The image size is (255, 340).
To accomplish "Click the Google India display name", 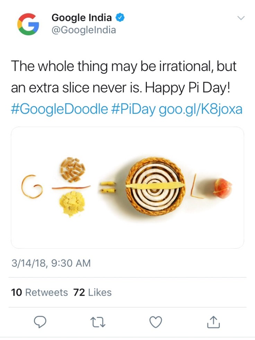I will click(x=82, y=17).
